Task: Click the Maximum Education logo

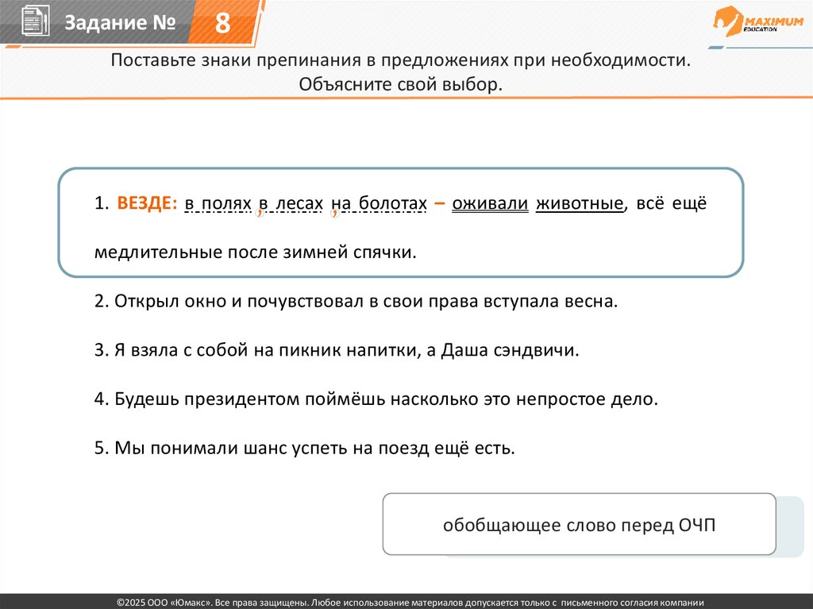Action: click(757, 21)
